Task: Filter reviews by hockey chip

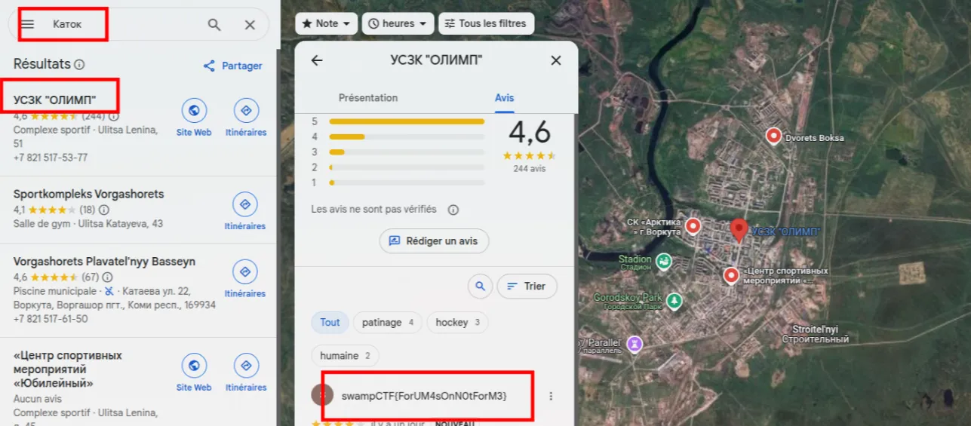Action: 457,323
